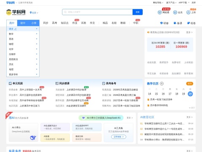Expand the 网站导航 dropdown
The height and width of the screenshot is (152, 202).
click(x=158, y=3)
